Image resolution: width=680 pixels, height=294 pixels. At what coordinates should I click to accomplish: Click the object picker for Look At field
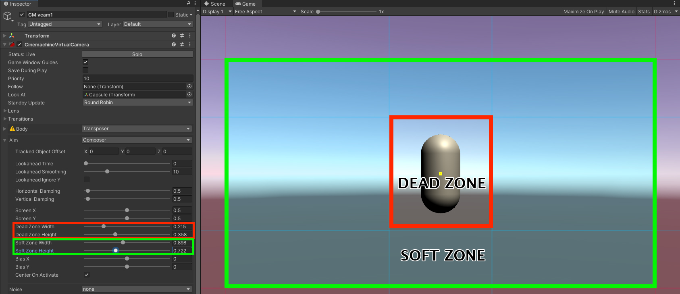point(189,94)
